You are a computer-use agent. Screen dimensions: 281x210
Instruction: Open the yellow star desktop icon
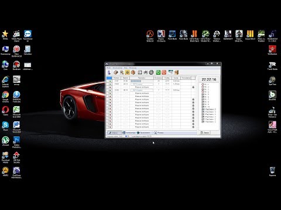point(5,35)
